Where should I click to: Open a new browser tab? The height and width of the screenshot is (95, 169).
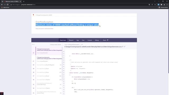point(24,2)
